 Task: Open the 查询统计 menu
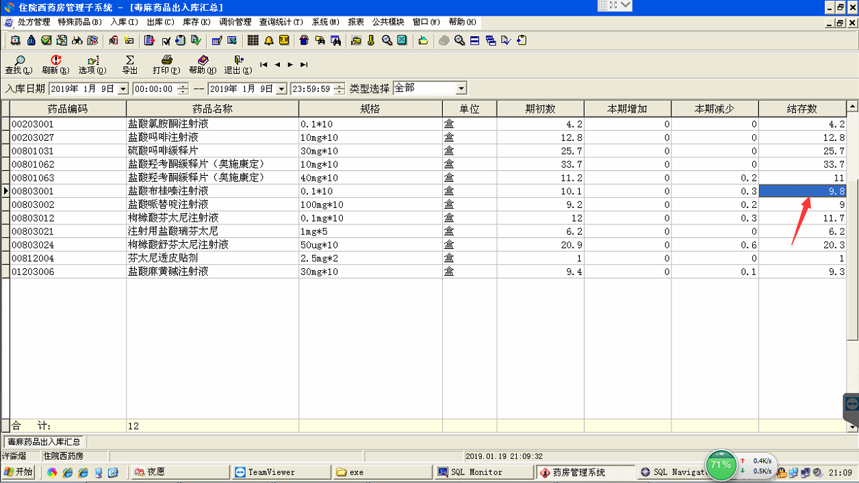[281, 22]
